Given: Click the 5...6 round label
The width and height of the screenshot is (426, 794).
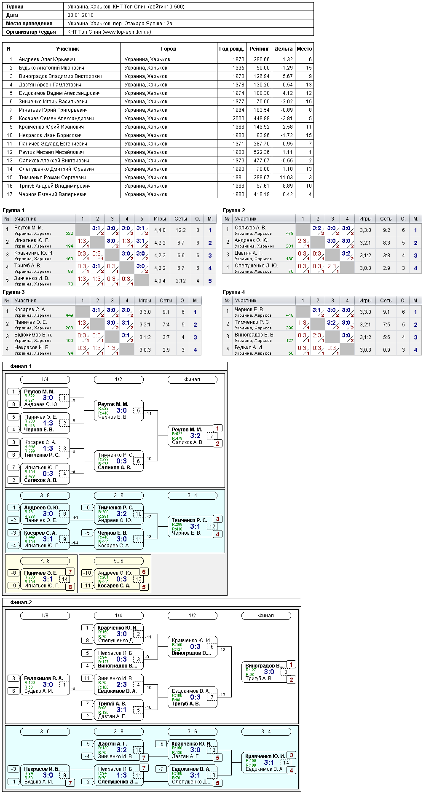Looking at the screenshot, I should point(119,561).
